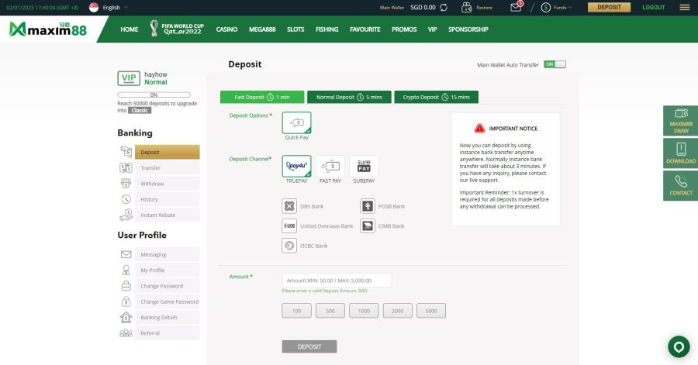Viewport: 698px width, 365px height.
Task: Choose the FAST PAY deposit channel
Action: coord(330,167)
